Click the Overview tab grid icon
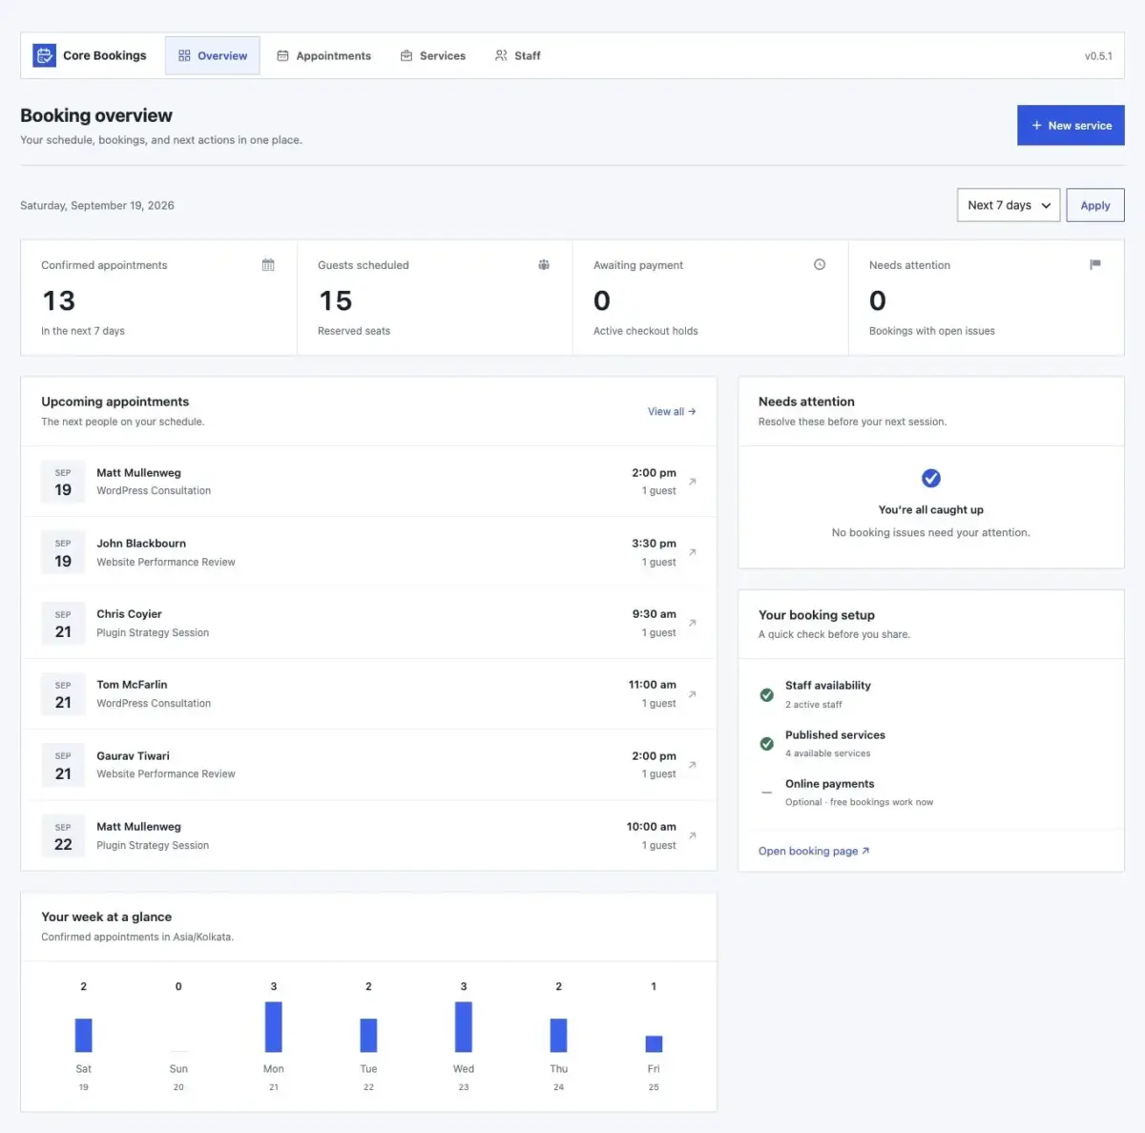 (x=184, y=55)
